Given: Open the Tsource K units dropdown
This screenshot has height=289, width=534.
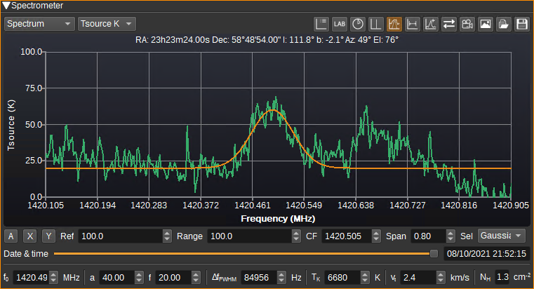Looking at the screenshot, I should coord(107,24).
